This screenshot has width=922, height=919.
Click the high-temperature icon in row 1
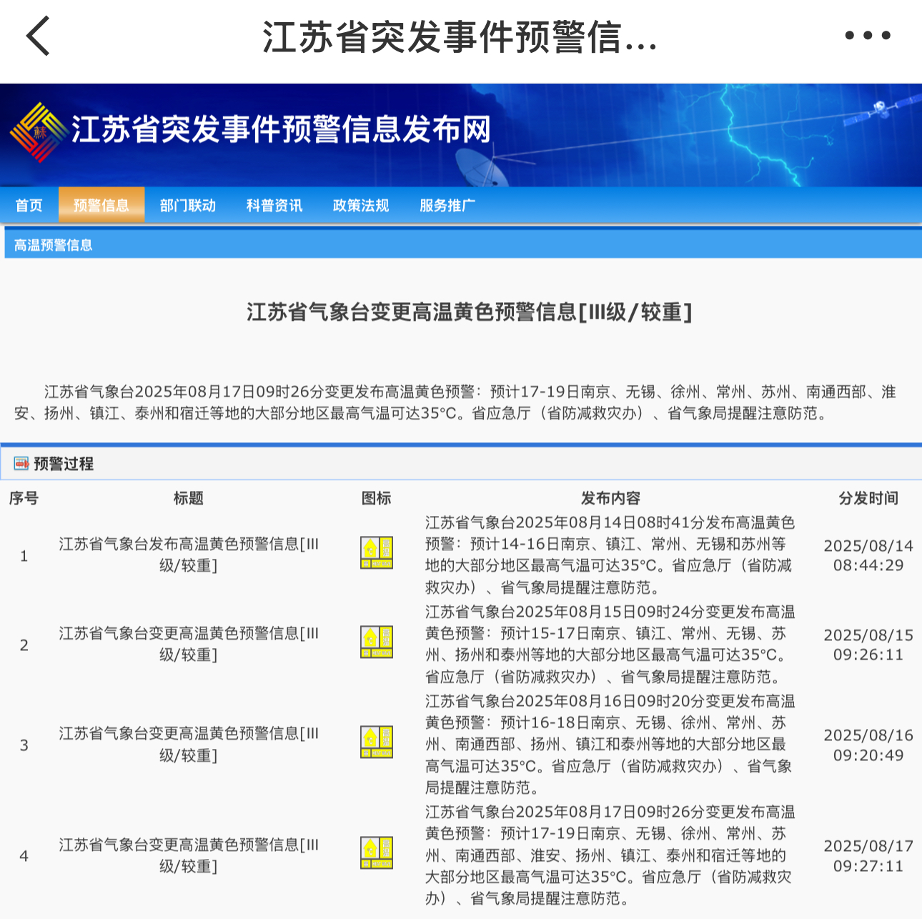pyautogui.click(x=377, y=553)
